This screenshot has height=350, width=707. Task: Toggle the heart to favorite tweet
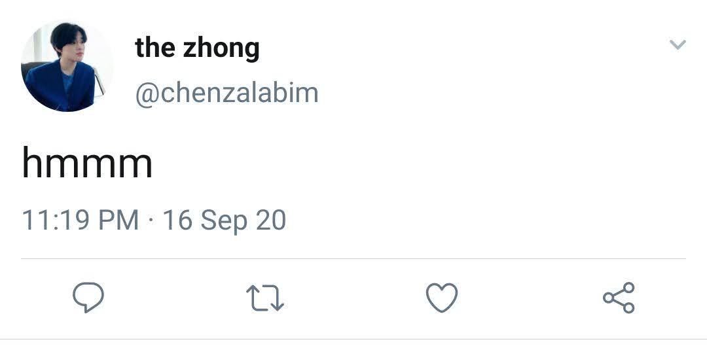click(x=442, y=298)
